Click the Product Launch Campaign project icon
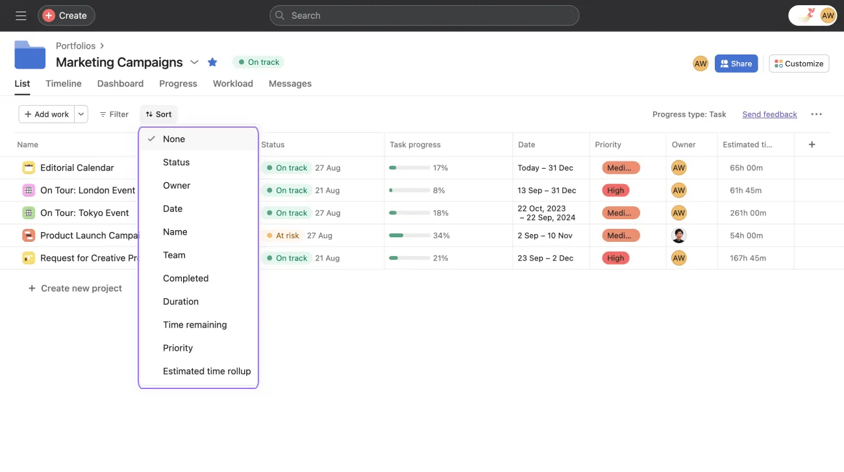Viewport: 844px width, 472px height. click(x=29, y=235)
